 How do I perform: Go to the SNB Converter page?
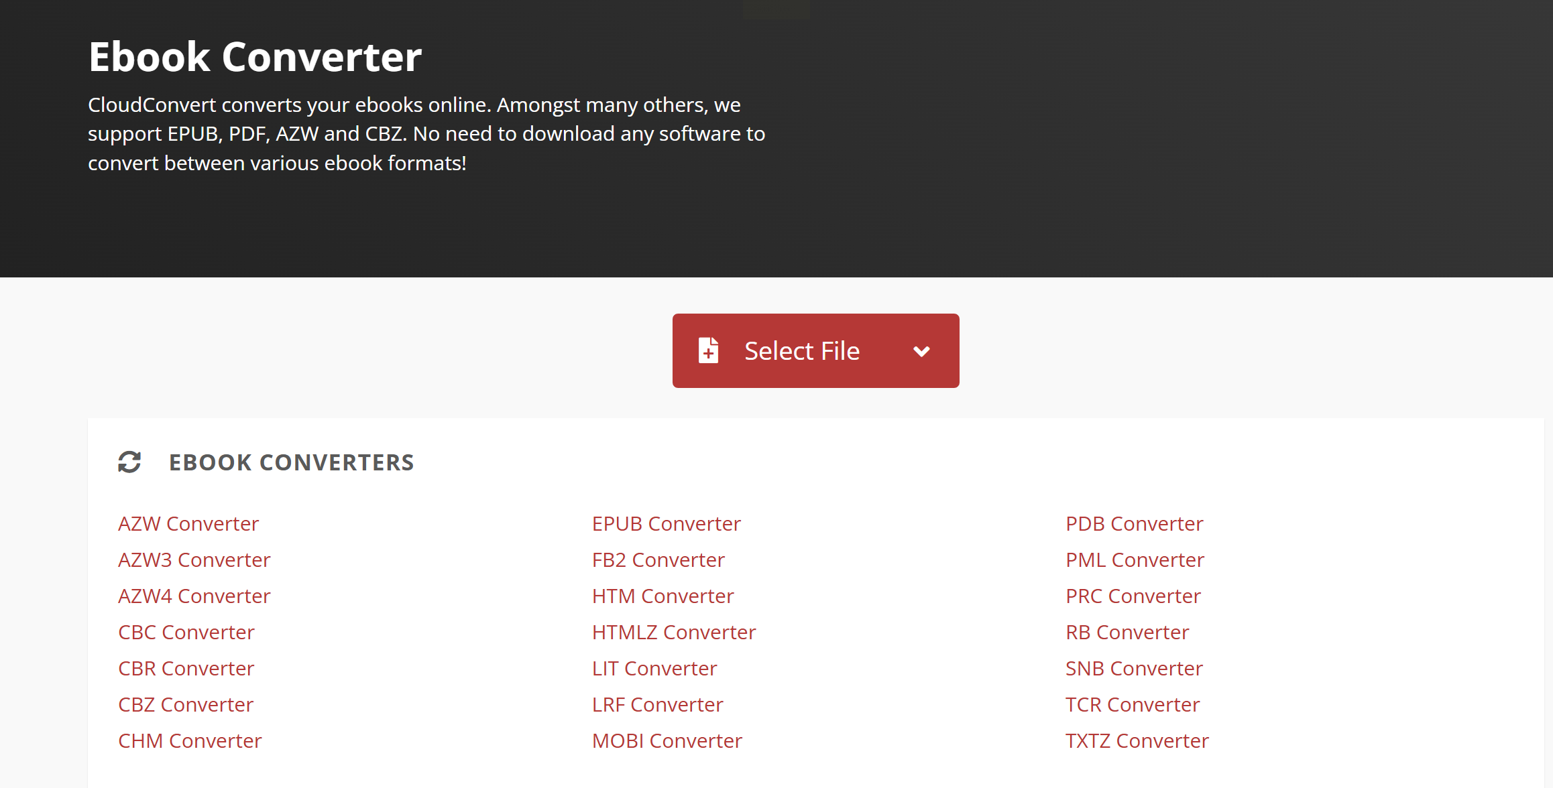(1135, 668)
